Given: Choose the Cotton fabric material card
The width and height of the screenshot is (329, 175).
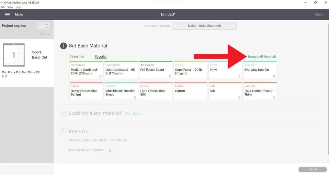Looking at the screenshot, I should point(190,91).
